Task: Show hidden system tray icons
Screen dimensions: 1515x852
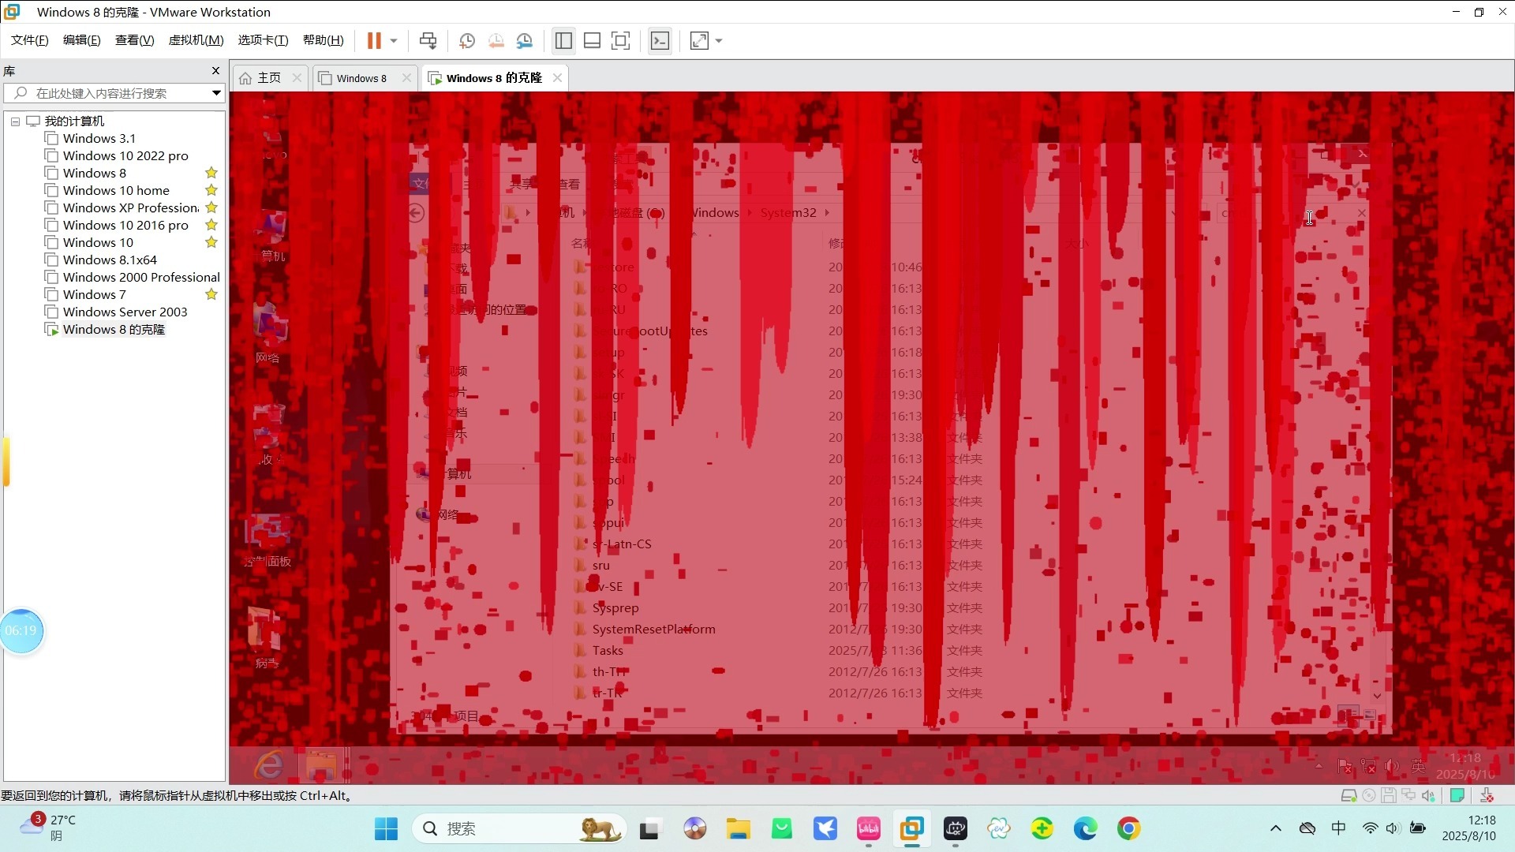Action: (x=1276, y=828)
